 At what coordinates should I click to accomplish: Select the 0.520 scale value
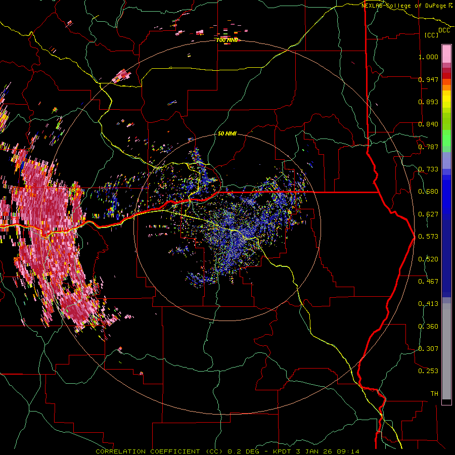click(428, 259)
